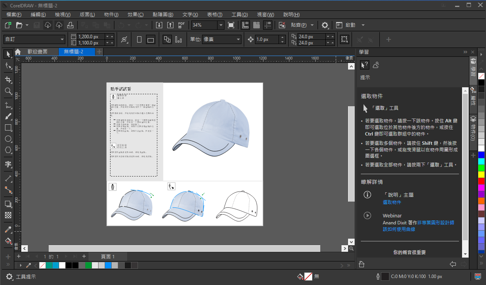The image size is (486, 285).
Task: Toggle the document grid display
Action: (256, 25)
